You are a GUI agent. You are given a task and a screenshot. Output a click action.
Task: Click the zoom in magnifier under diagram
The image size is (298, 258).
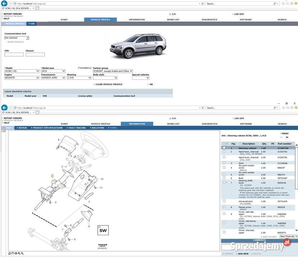[19, 253]
